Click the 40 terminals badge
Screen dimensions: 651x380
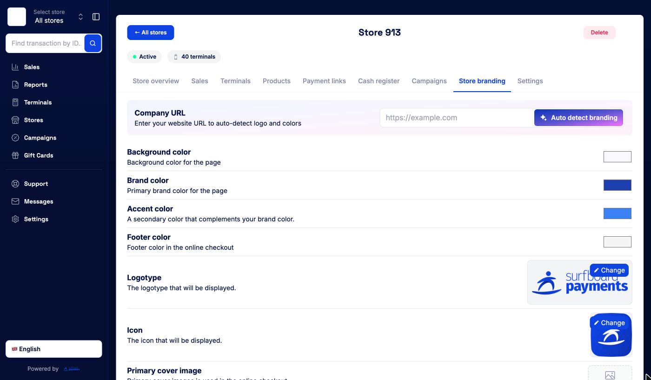tap(194, 57)
